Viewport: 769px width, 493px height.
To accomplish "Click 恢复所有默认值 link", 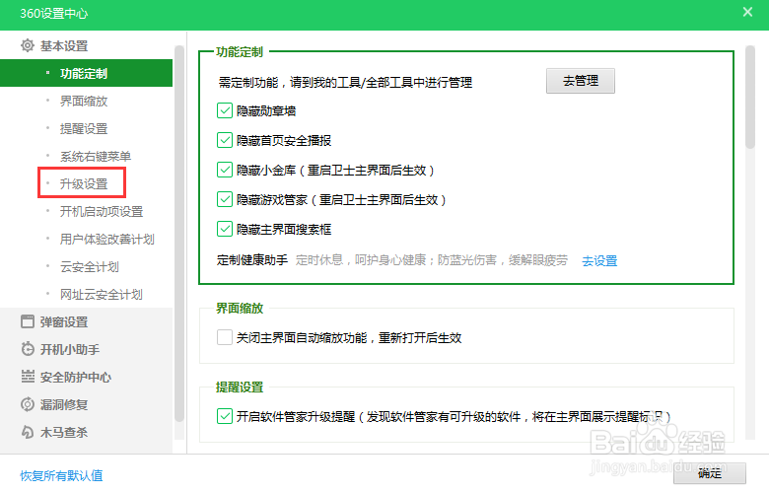I will click(x=61, y=475).
